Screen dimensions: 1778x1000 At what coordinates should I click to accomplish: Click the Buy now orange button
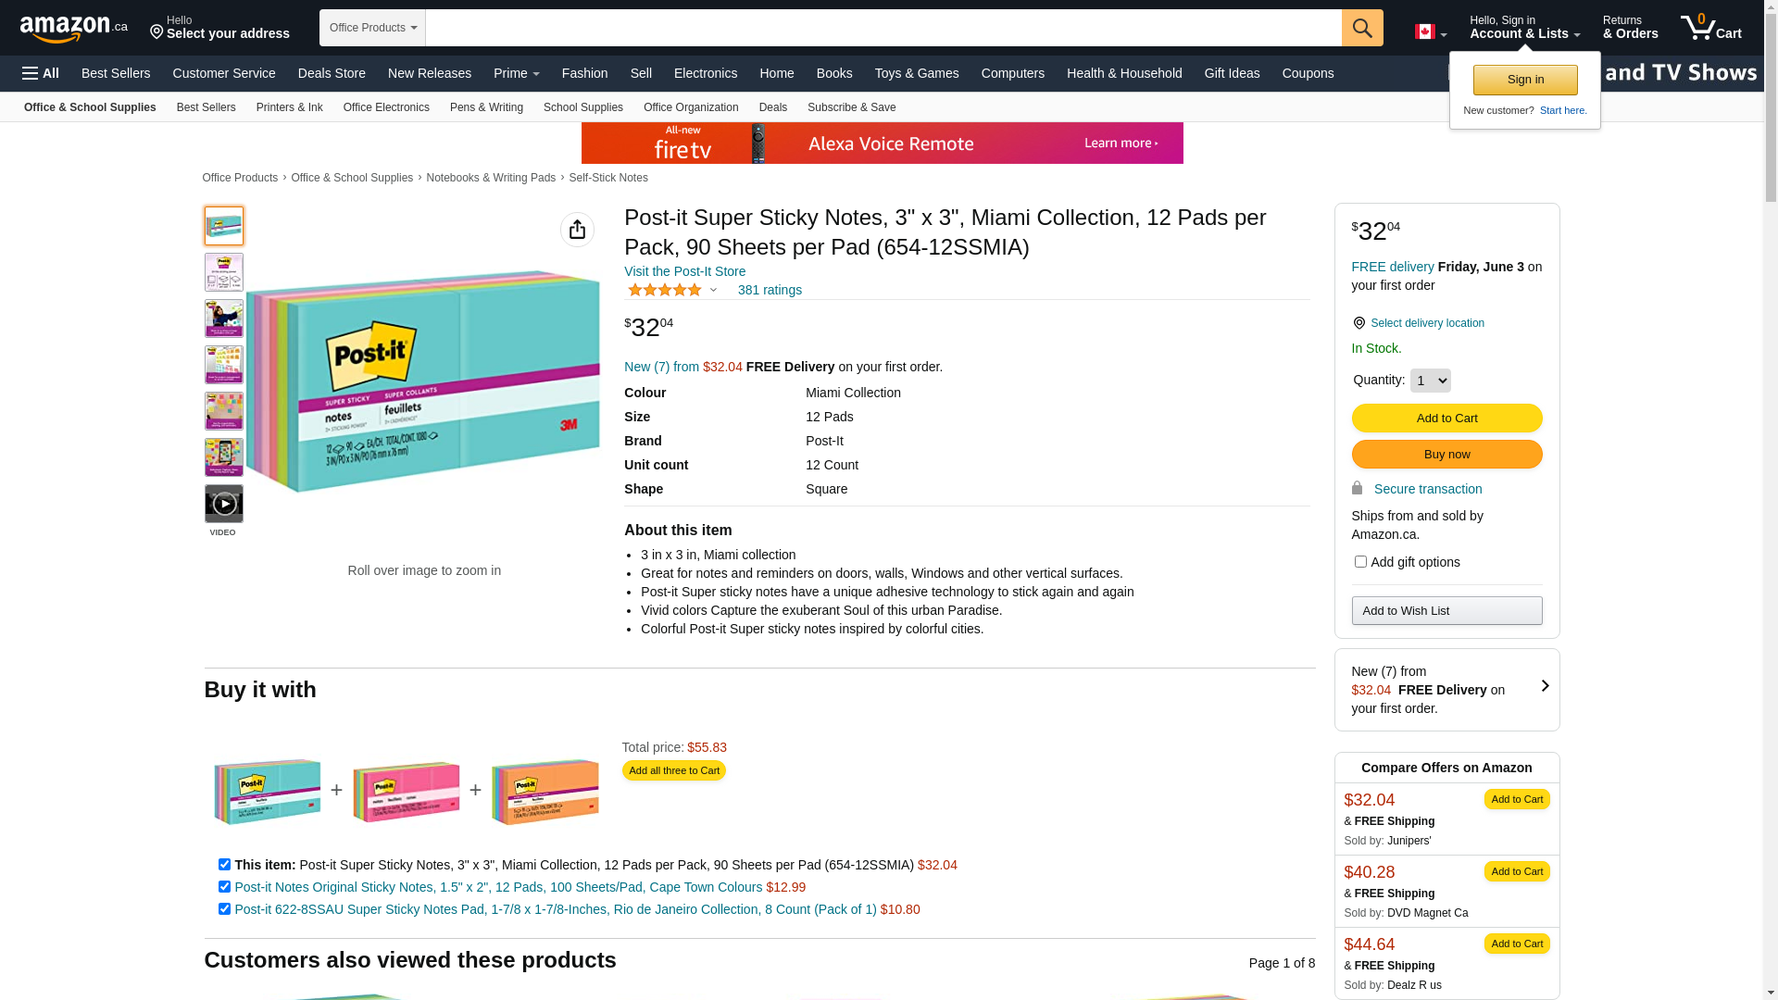tap(1446, 455)
